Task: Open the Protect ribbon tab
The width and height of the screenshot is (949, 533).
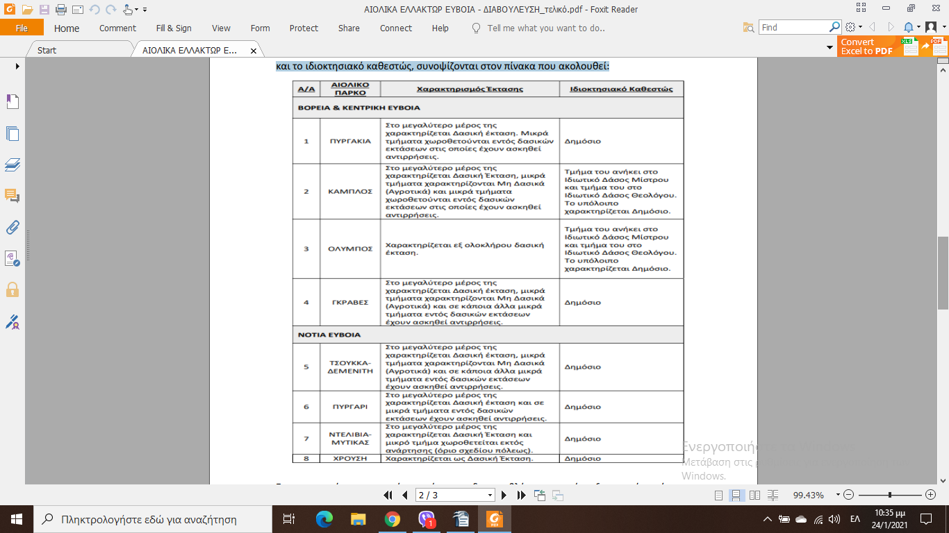Action: (304, 28)
